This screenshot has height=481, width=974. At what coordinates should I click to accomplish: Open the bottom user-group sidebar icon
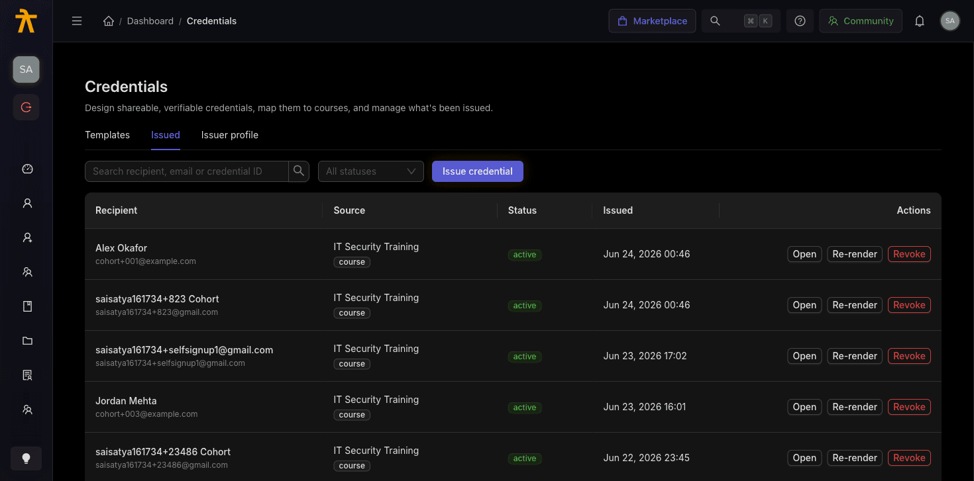coord(27,410)
